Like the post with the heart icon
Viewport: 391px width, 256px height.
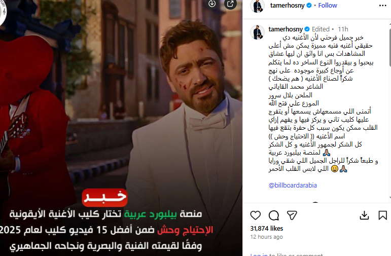click(256, 215)
